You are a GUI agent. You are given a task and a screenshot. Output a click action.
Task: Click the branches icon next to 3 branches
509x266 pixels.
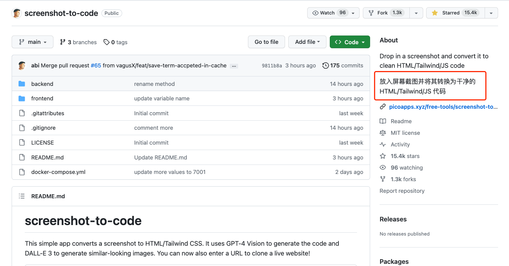point(63,42)
